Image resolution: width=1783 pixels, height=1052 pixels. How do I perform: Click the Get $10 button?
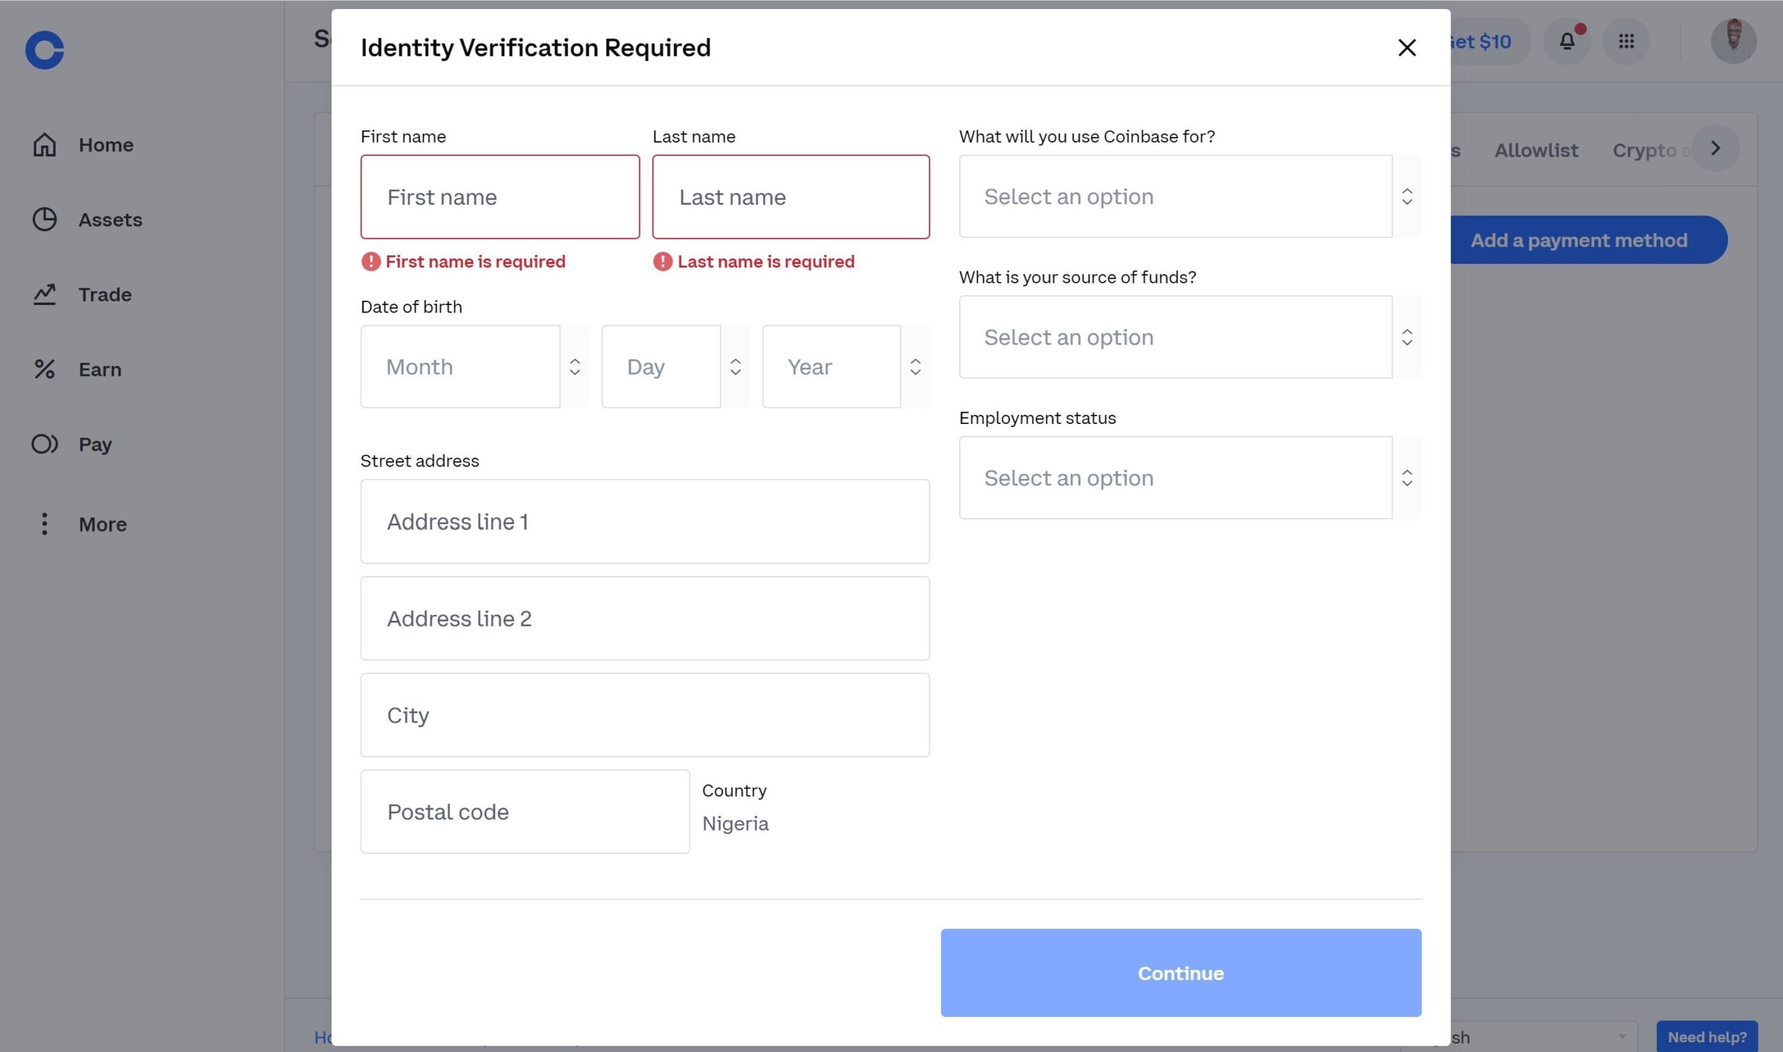coord(1489,41)
